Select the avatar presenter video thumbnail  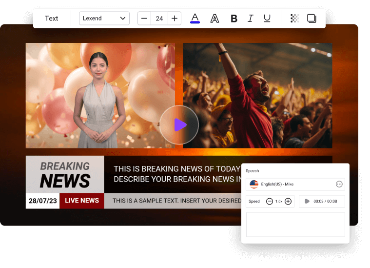coord(100,96)
